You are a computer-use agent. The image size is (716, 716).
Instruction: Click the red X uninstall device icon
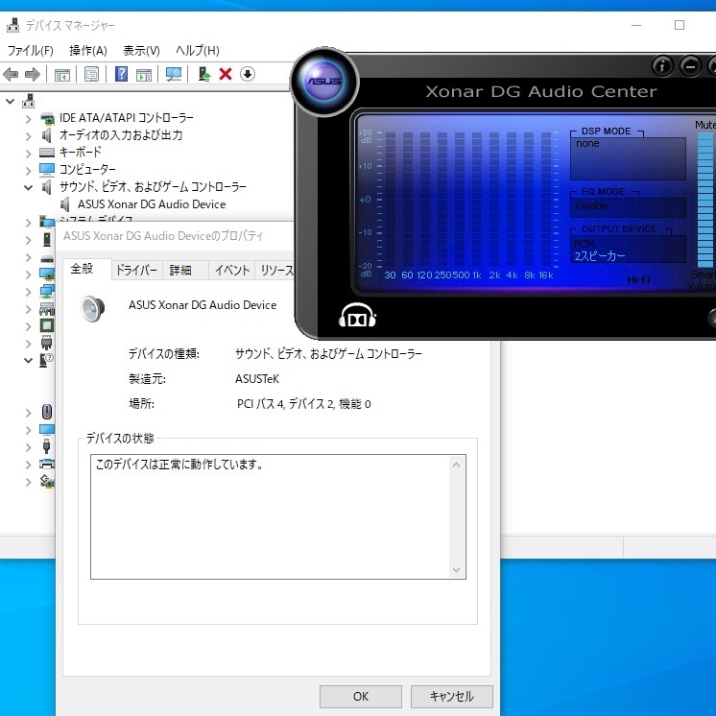[226, 74]
